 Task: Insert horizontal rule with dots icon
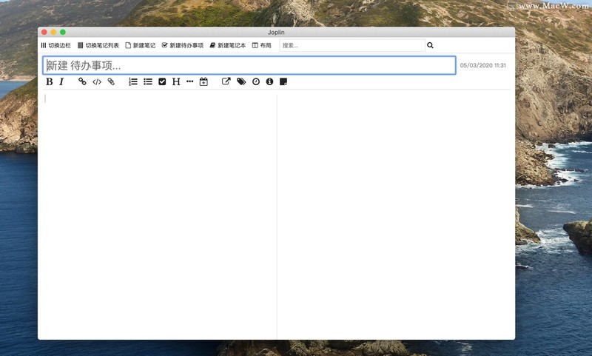(x=190, y=81)
